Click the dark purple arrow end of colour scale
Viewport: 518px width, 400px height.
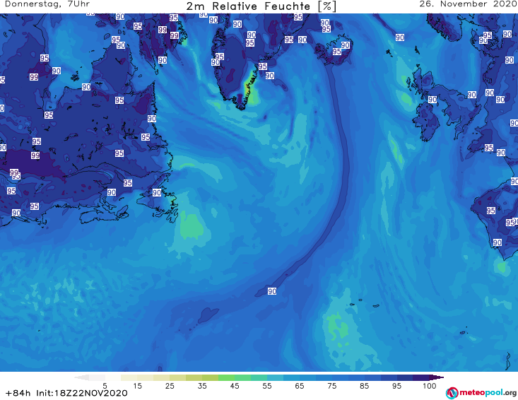tap(437, 377)
